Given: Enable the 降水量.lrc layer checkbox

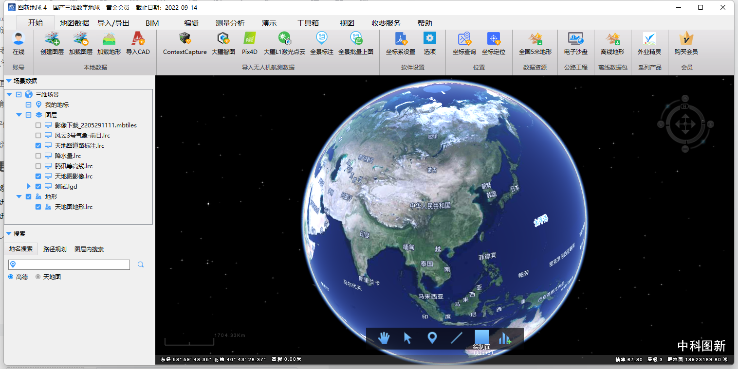Looking at the screenshot, I should tap(38, 156).
